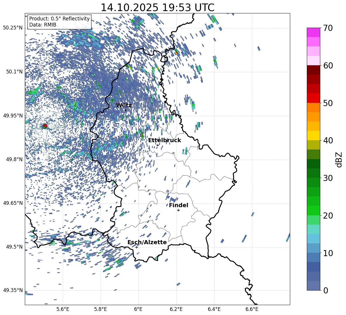Click the 49.65°N latitude label
346x315 pixels.
click(x=13, y=203)
